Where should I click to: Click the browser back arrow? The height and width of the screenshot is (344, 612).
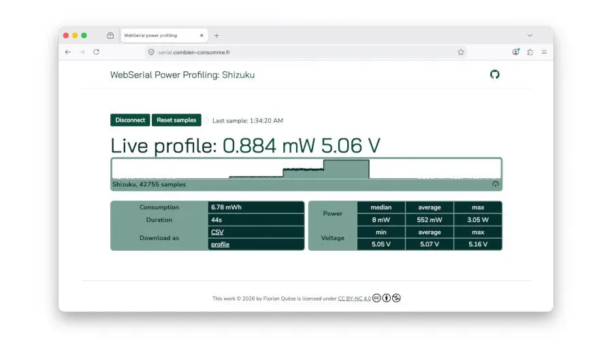click(x=68, y=52)
